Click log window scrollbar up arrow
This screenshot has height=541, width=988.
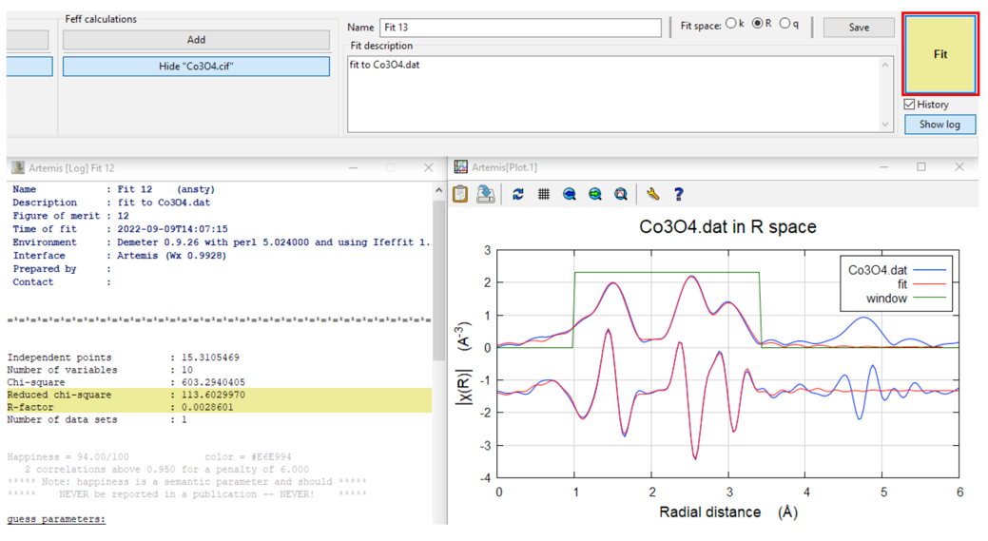click(439, 189)
